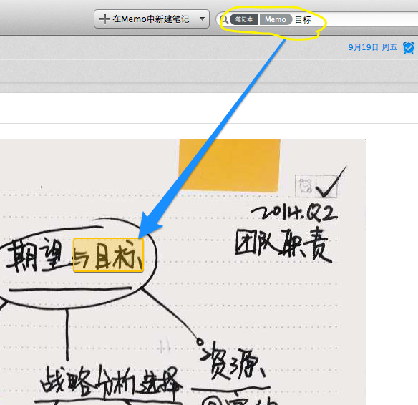
Task: Click the magnifier icon in search field
Action: coord(224,19)
